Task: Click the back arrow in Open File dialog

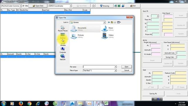Action: 109,22
